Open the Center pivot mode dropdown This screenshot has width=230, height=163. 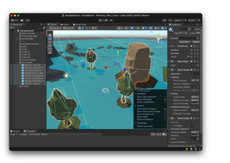click(56, 28)
